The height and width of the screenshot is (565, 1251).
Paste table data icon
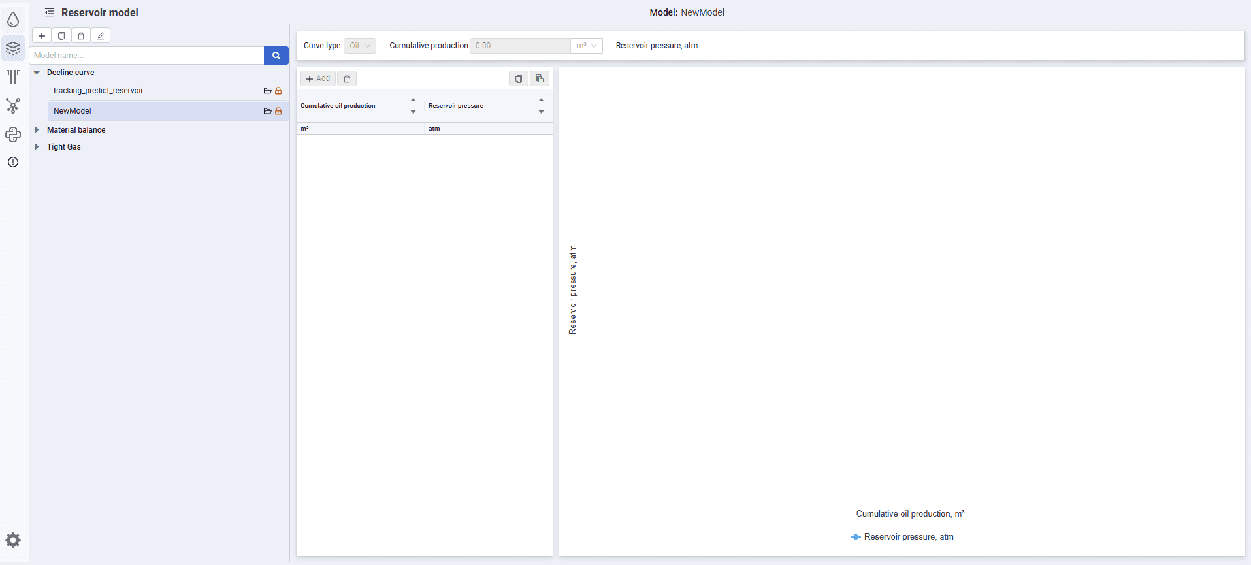pos(540,79)
